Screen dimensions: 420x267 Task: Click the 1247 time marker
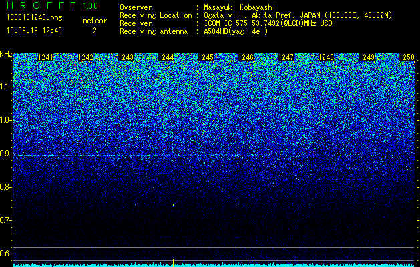coord(286,57)
